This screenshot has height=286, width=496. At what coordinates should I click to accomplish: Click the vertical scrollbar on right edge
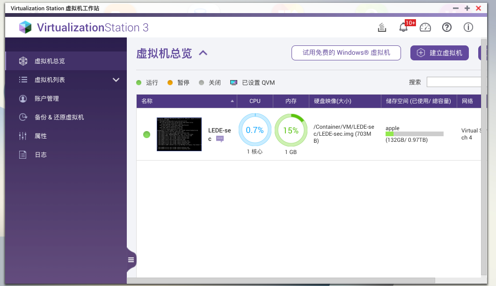(484, 157)
